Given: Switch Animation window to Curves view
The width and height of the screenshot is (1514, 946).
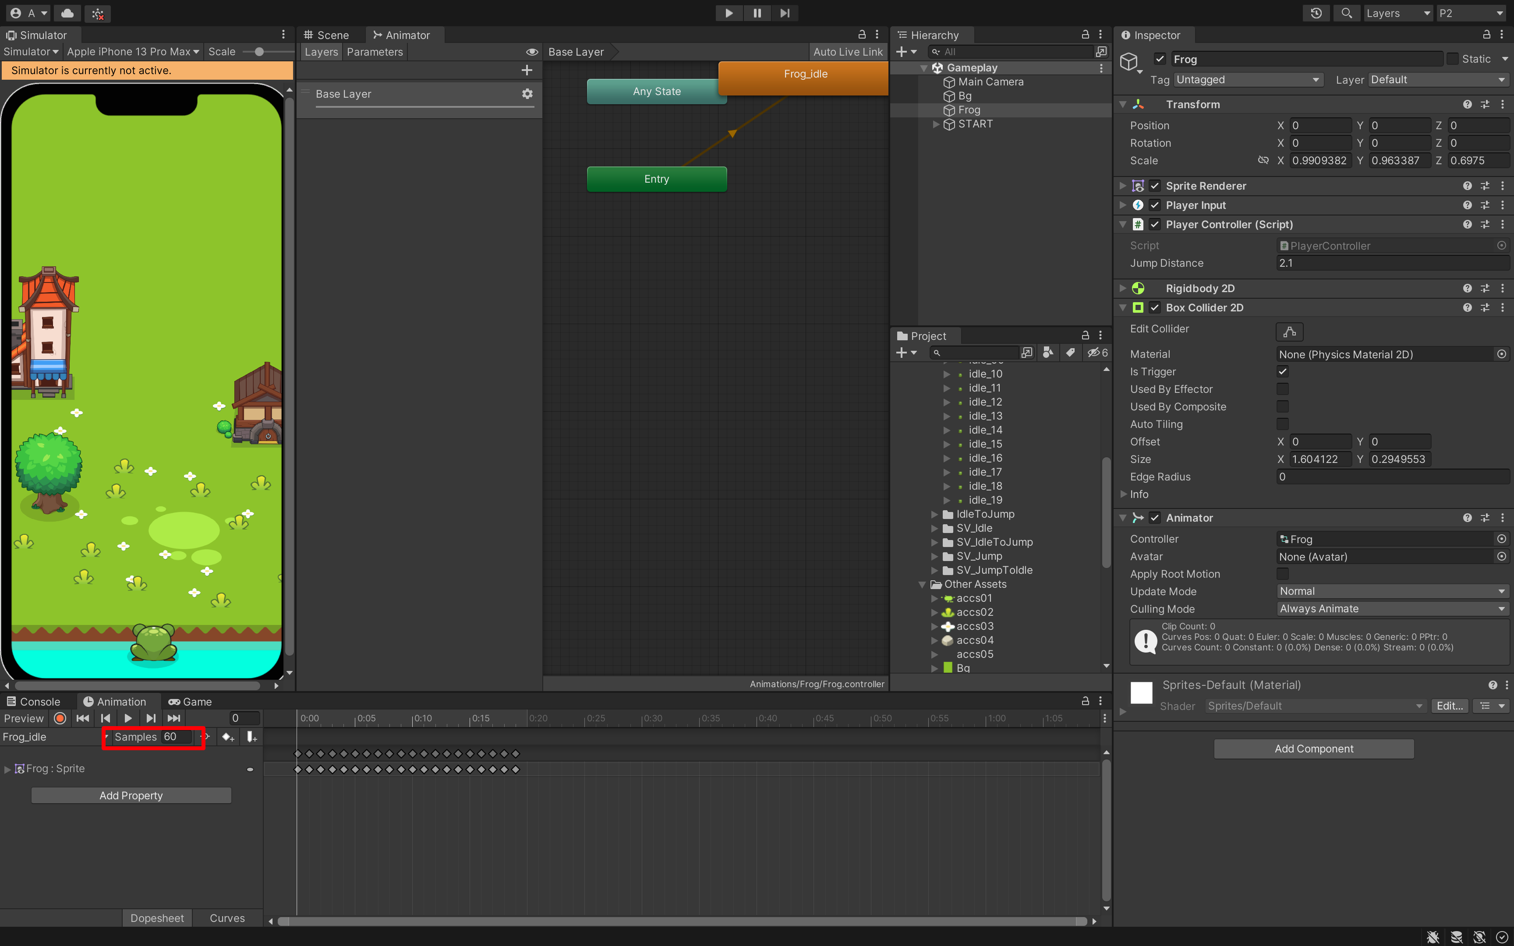Looking at the screenshot, I should 227,918.
